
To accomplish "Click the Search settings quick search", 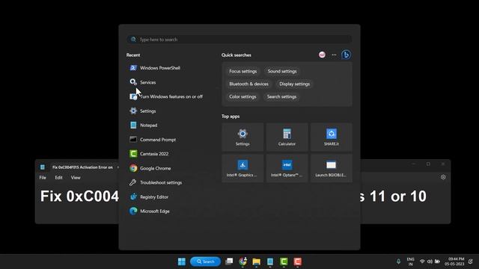I will 281,96.
